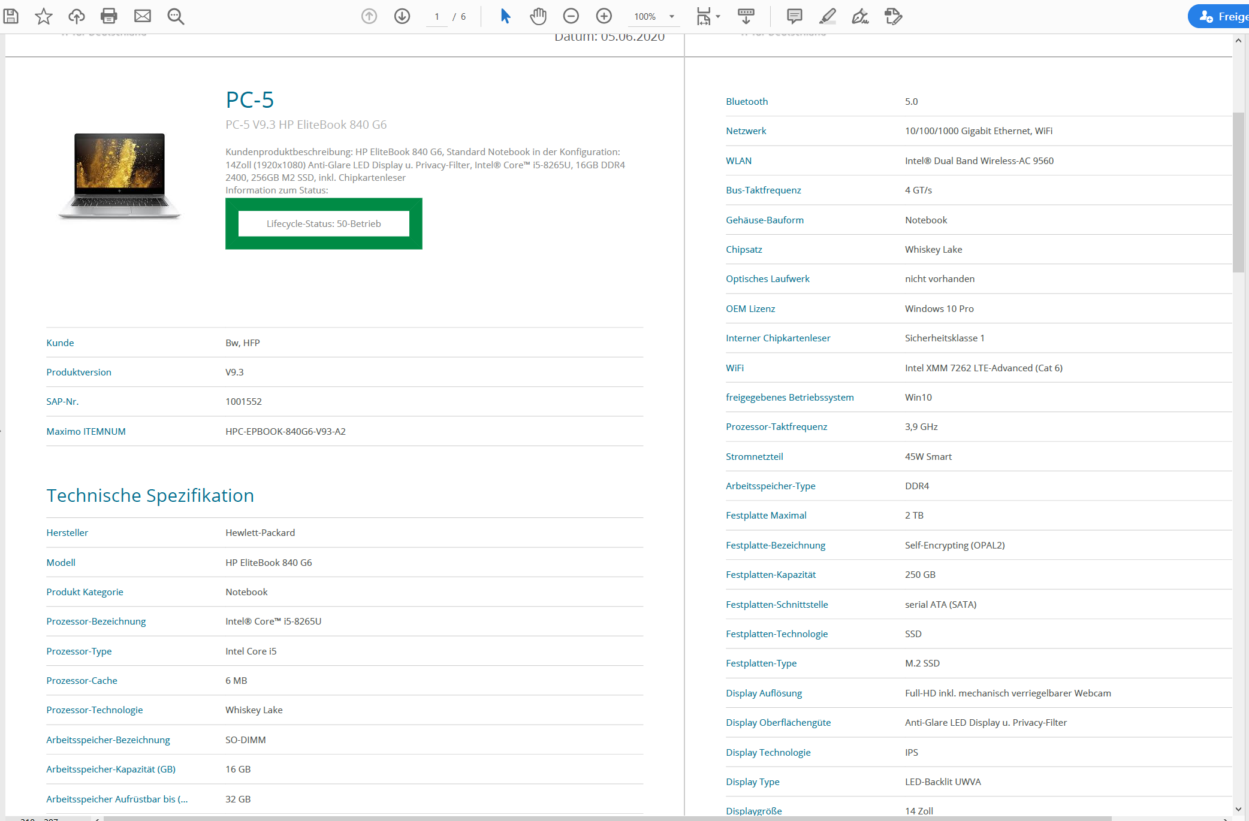Click the star bookmark icon

coord(44,16)
